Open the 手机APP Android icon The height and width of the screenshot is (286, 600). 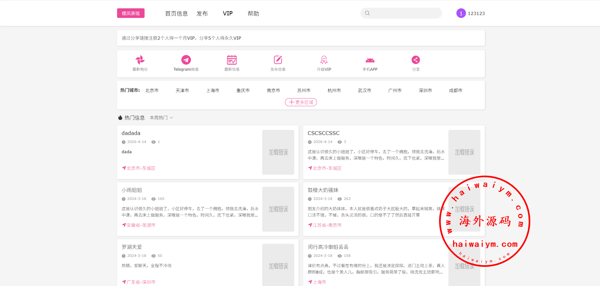(370, 60)
